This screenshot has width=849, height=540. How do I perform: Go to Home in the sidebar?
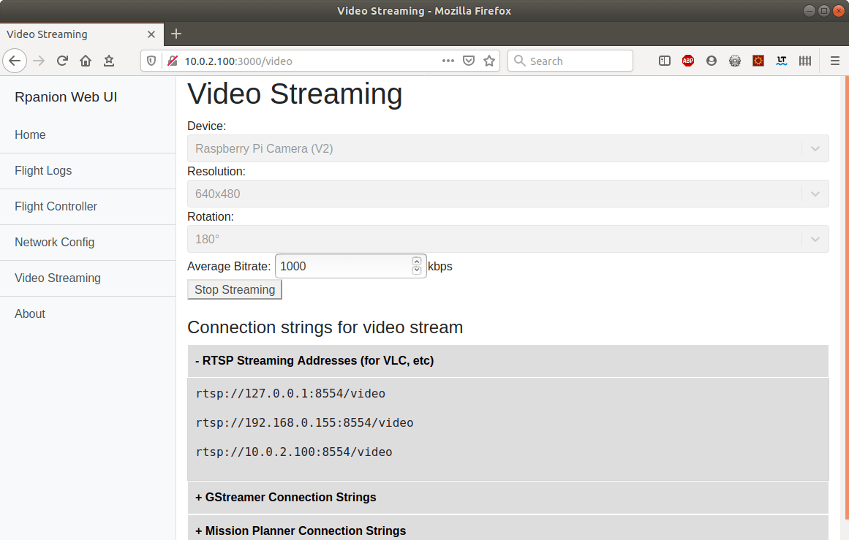point(88,134)
